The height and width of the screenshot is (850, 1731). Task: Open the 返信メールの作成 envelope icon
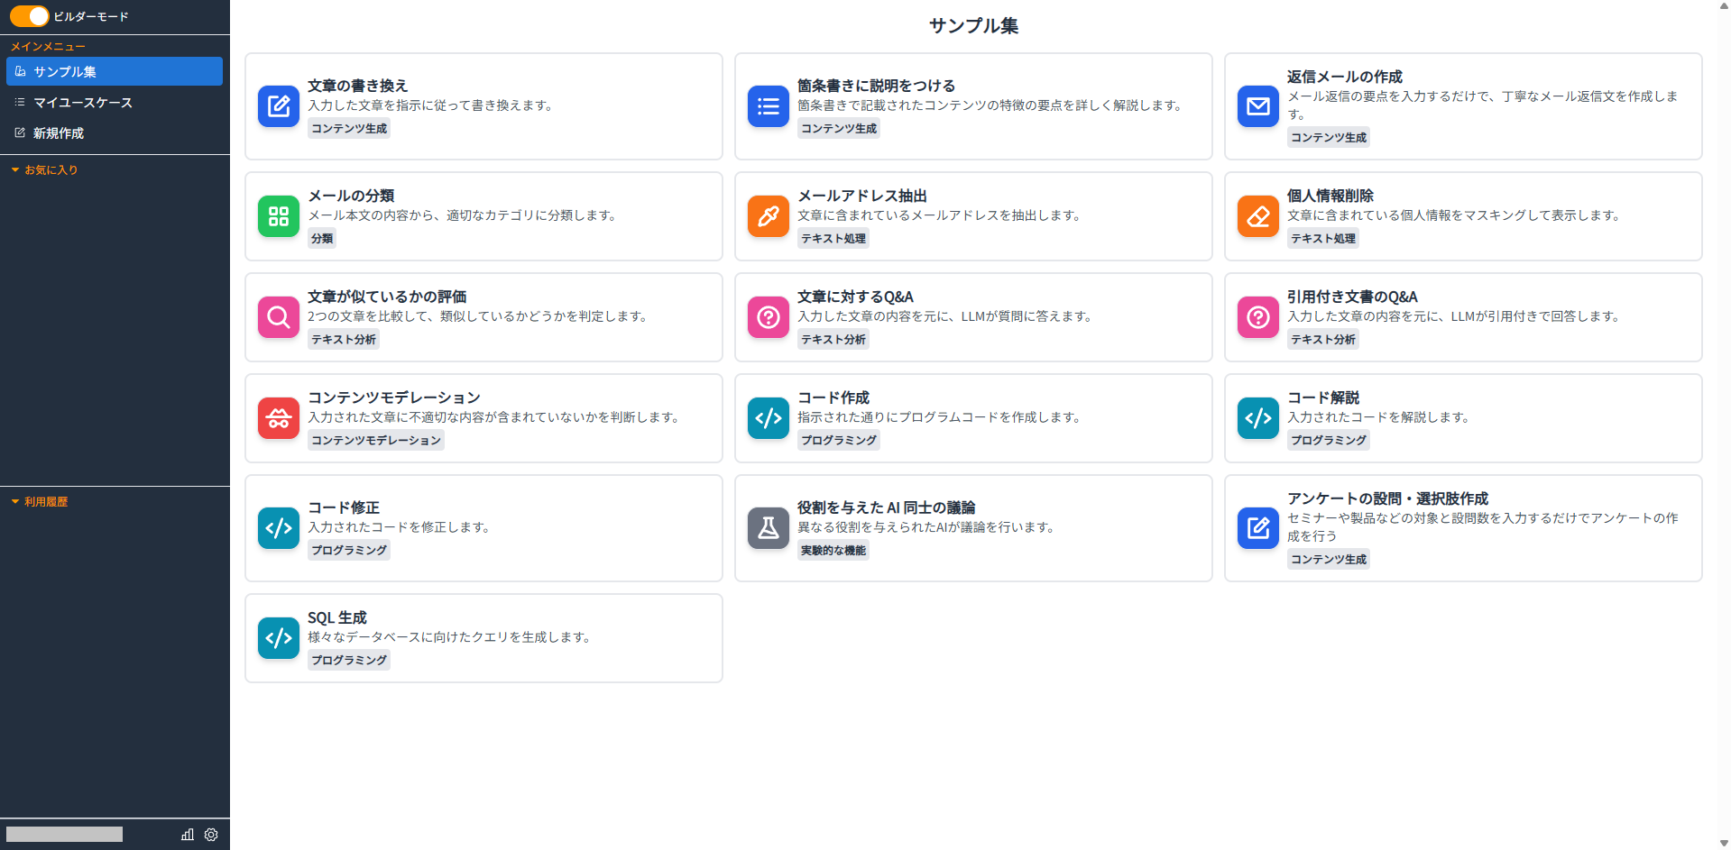click(1257, 106)
